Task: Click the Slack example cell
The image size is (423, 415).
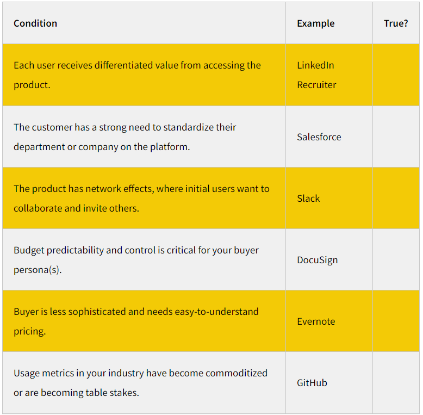Action: coord(308,199)
